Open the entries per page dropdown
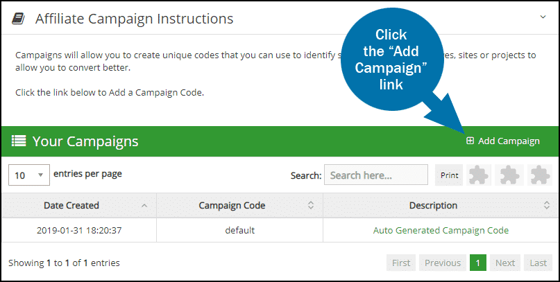This screenshot has height=282, width=560. pyautogui.click(x=29, y=175)
